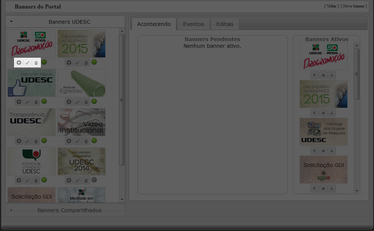
Task: Add the Calendário Acadêmico UDESC 2014 banner
Action: tap(69, 181)
